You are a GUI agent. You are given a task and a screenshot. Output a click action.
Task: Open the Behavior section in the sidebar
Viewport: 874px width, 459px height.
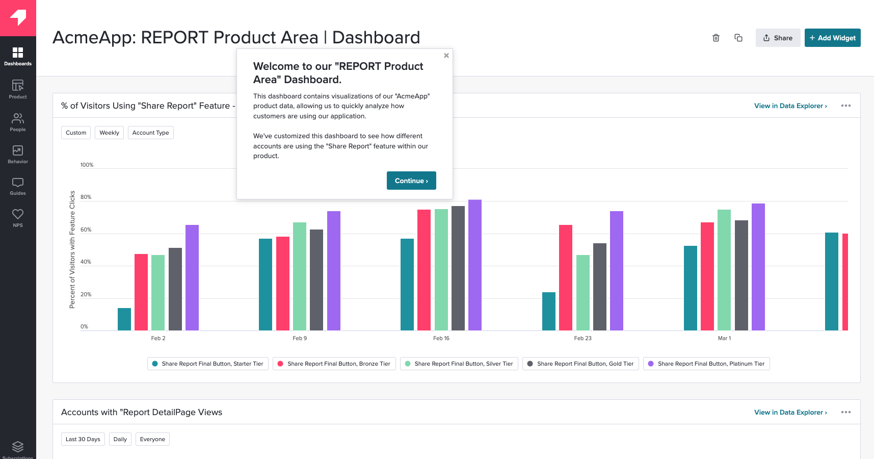pyautogui.click(x=18, y=154)
